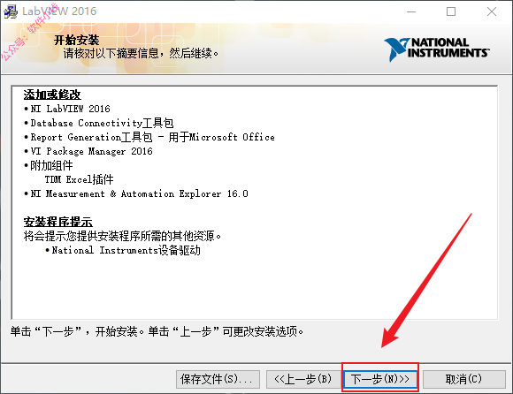This screenshot has height=394, width=513.
Task: Minimize the LabVIEW 2016 installer window
Action: [x=411, y=11]
